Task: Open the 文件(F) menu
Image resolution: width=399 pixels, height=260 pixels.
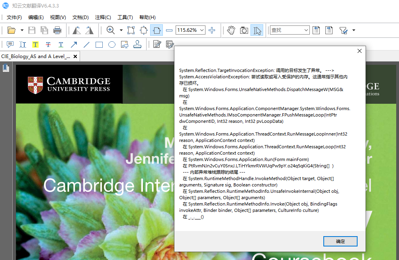Action: 14,17
